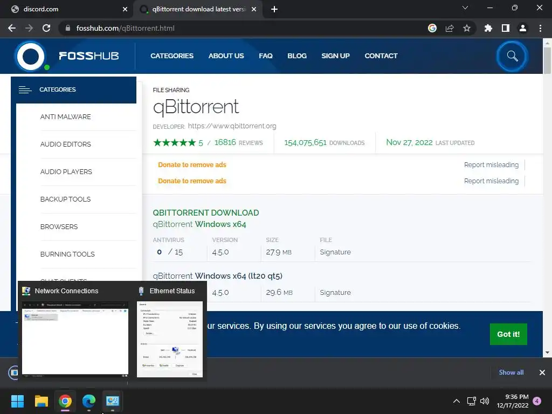The width and height of the screenshot is (552, 414).
Task: Click the padlock site info icon
Action: pos(68,28)
